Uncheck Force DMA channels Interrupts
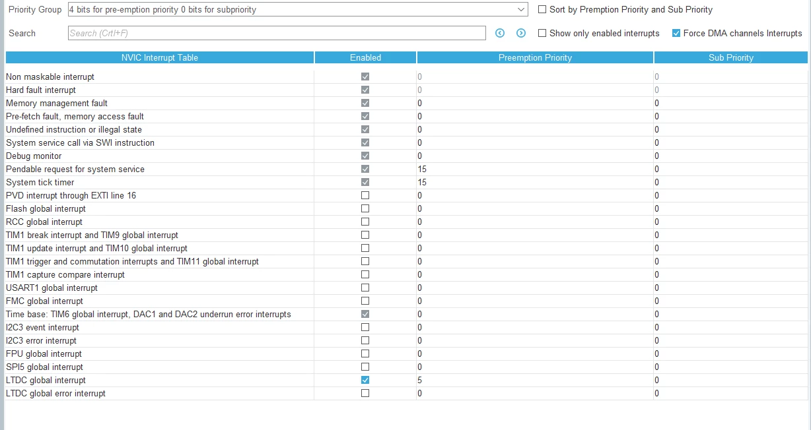 (676, 33)
